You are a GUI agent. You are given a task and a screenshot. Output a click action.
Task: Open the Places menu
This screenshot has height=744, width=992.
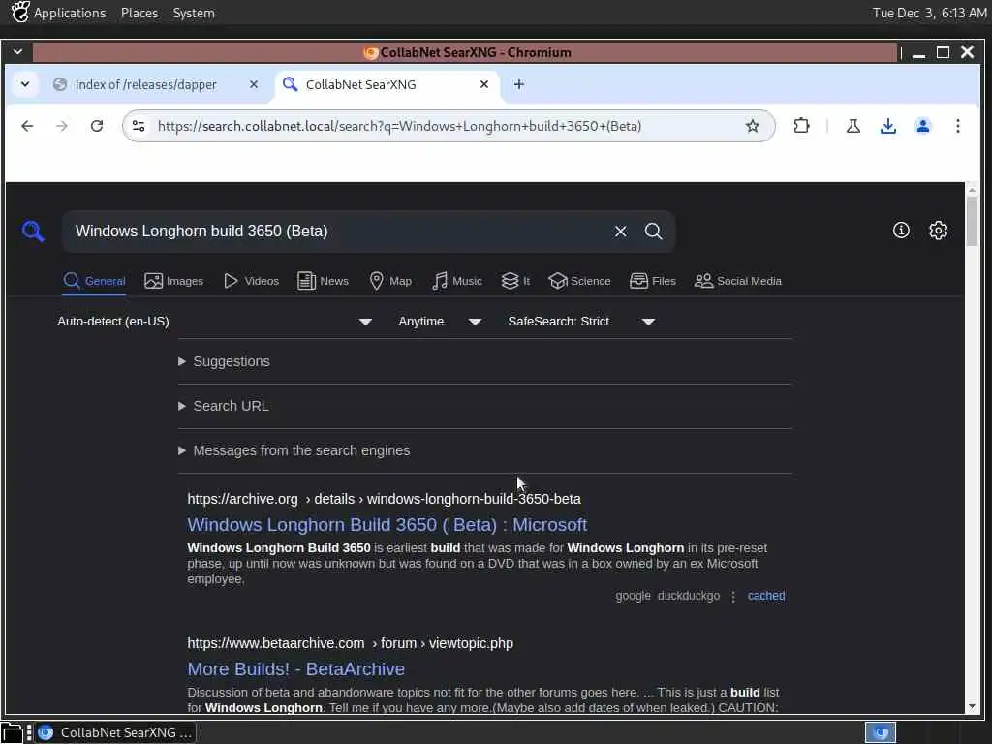(x=139, y=13)
